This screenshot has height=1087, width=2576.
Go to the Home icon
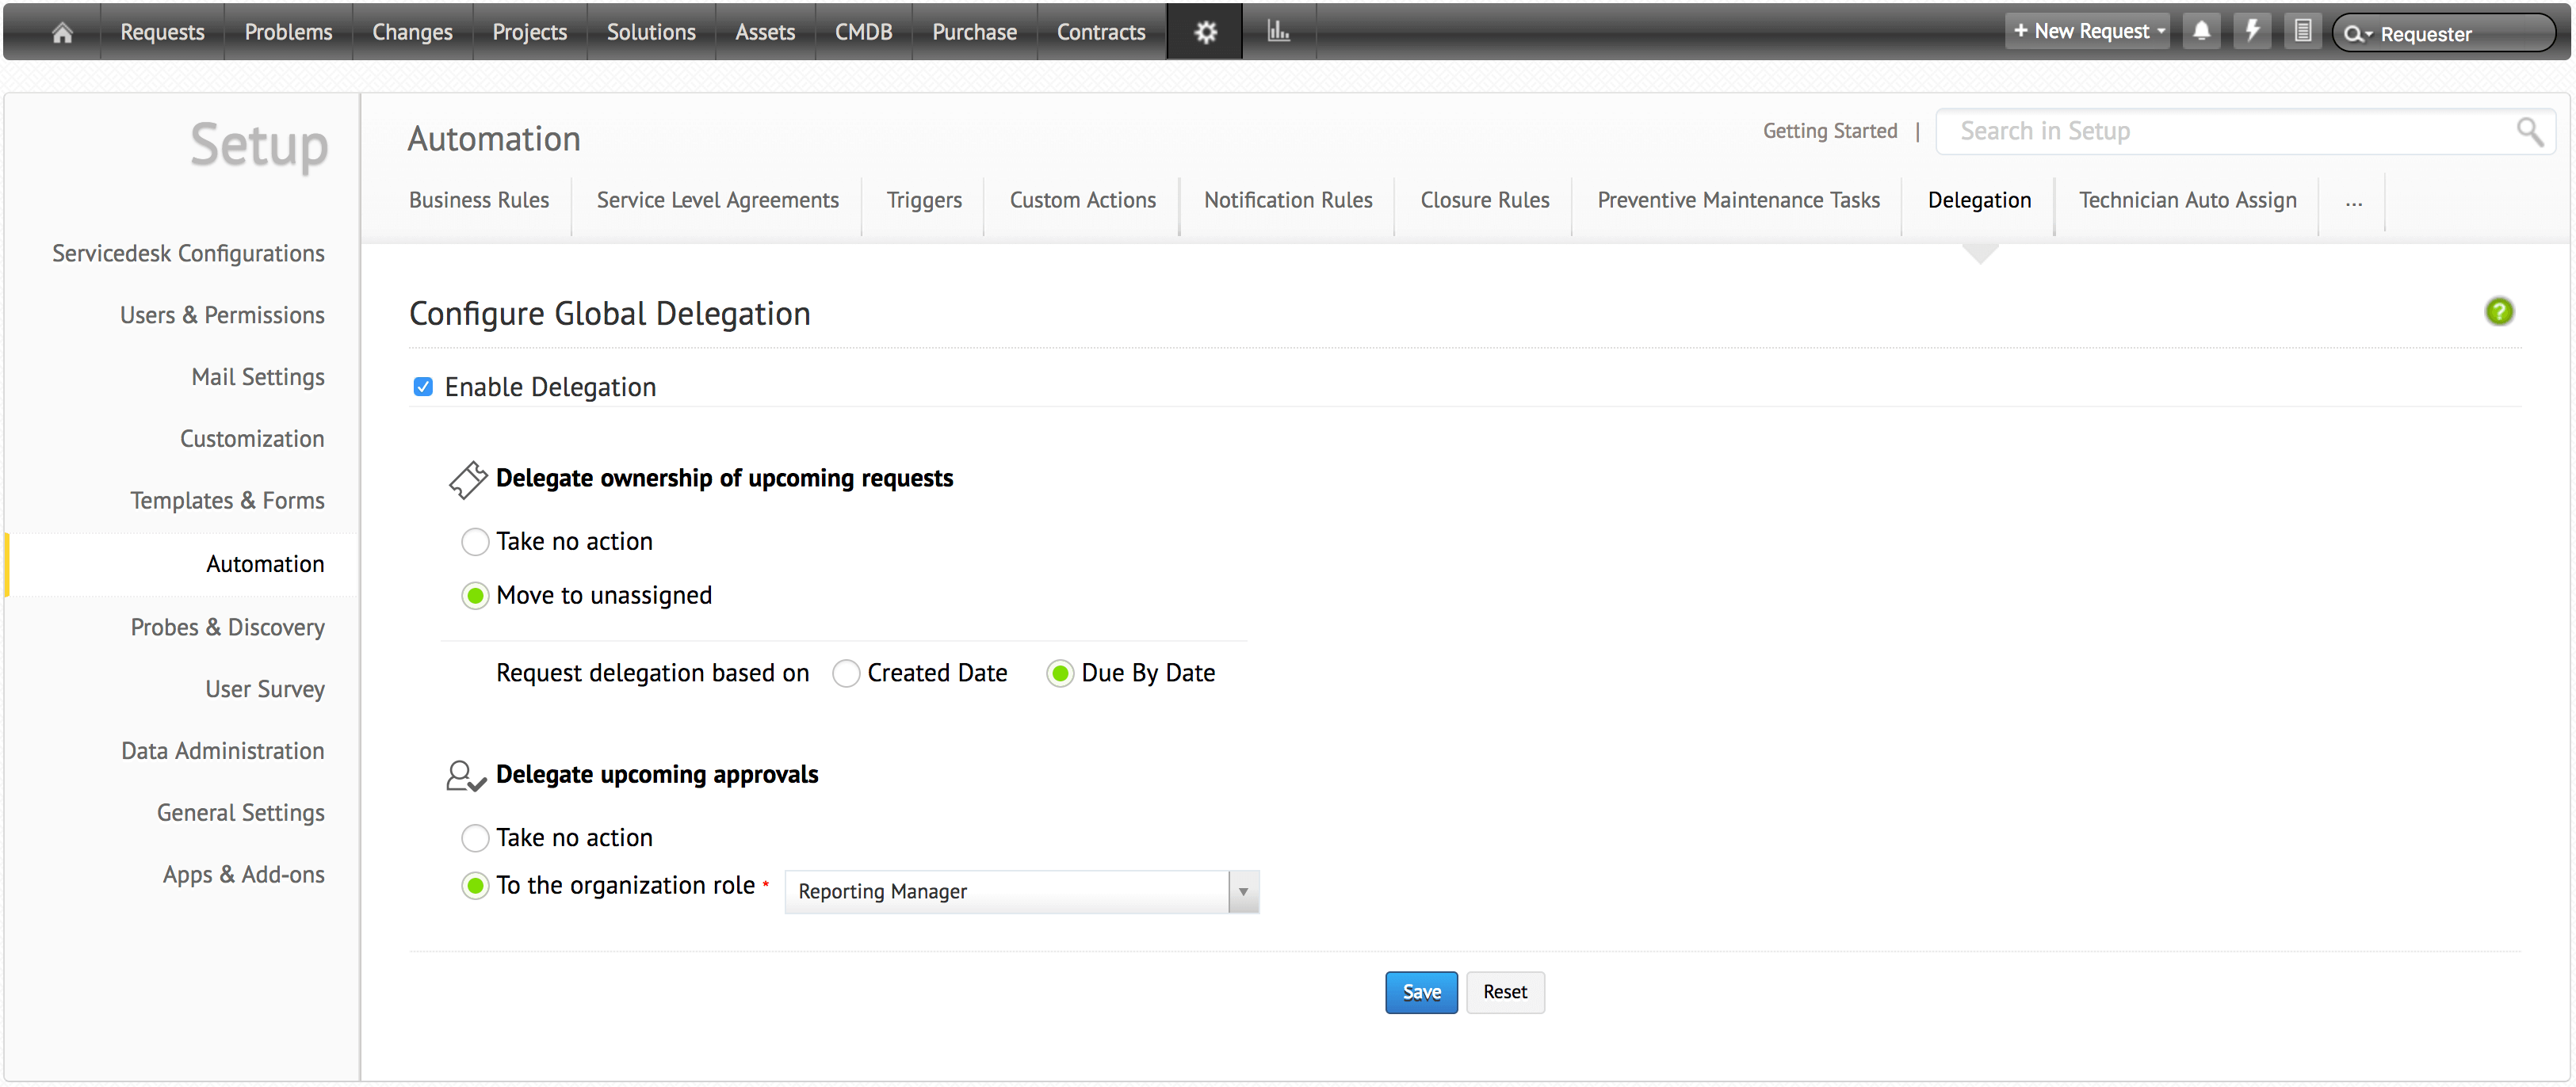62,32
